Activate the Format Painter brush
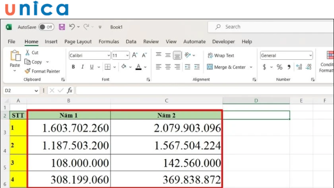Image resolution: width=334 pixels, height=188 pixels. [x=42, y=71]
